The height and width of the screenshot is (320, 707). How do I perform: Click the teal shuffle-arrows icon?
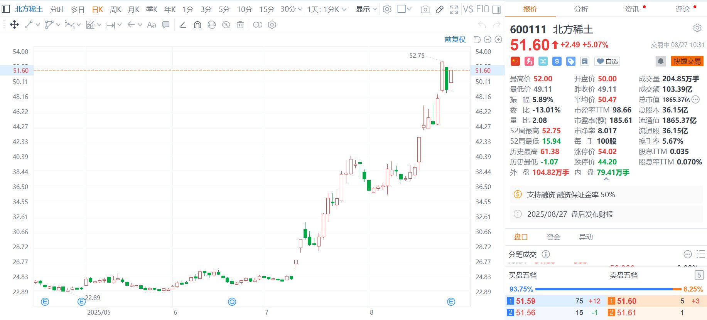[543, 61]
